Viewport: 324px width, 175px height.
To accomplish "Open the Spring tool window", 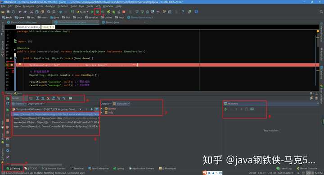I will coord(119,168).
